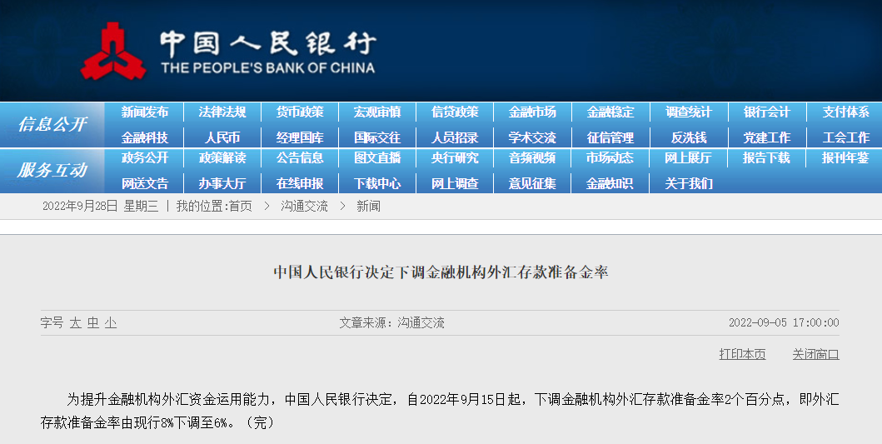
Task: Click the date 2022年9月28日 星期三
Action: [101, 207]
